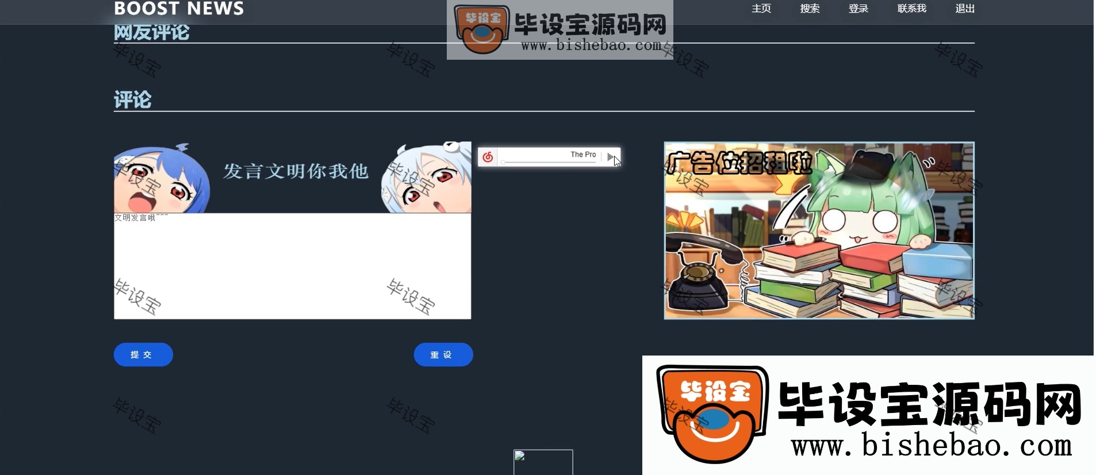This screenshot has height=475, width=1096.
Task: Open the 广告位招租啦 advertisement image
Action: pos(819,230)
